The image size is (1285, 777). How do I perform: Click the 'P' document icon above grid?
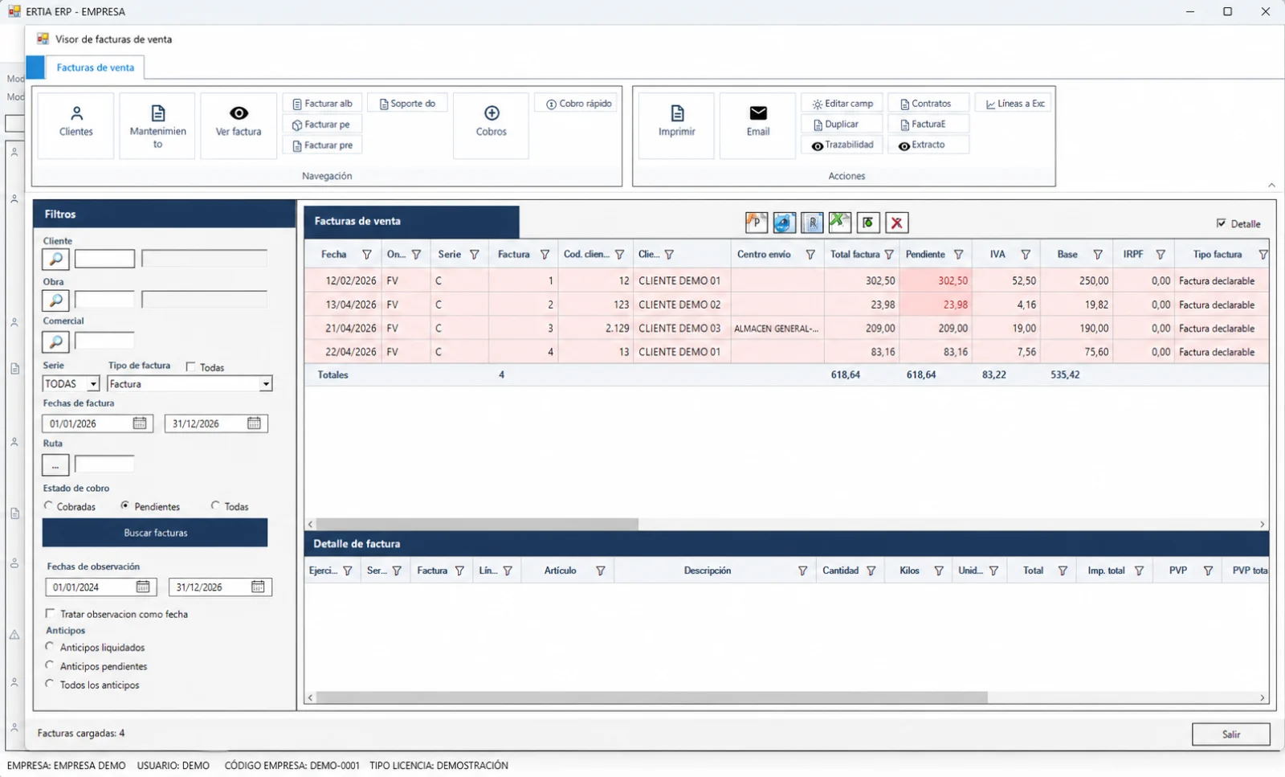point(757,223)
